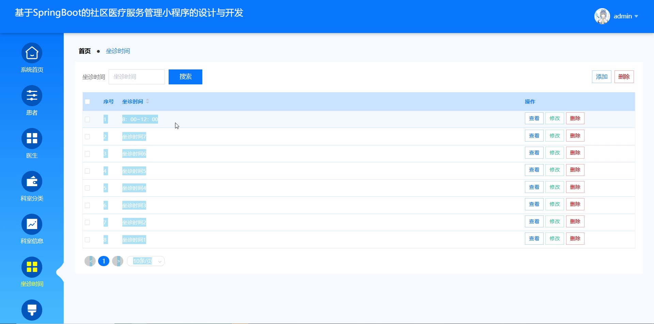This screenshot has height=324, width=654.
Task: Delete the 坐诊时间3 row
Action: coord(575,204)
